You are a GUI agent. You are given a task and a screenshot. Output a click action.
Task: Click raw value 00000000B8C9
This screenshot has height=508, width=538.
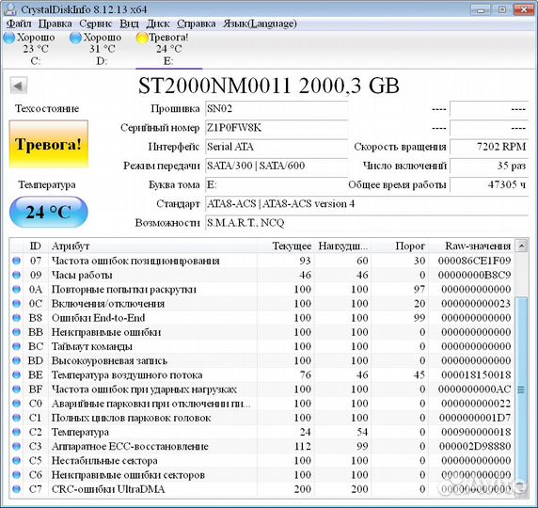[x=475, y=275]
